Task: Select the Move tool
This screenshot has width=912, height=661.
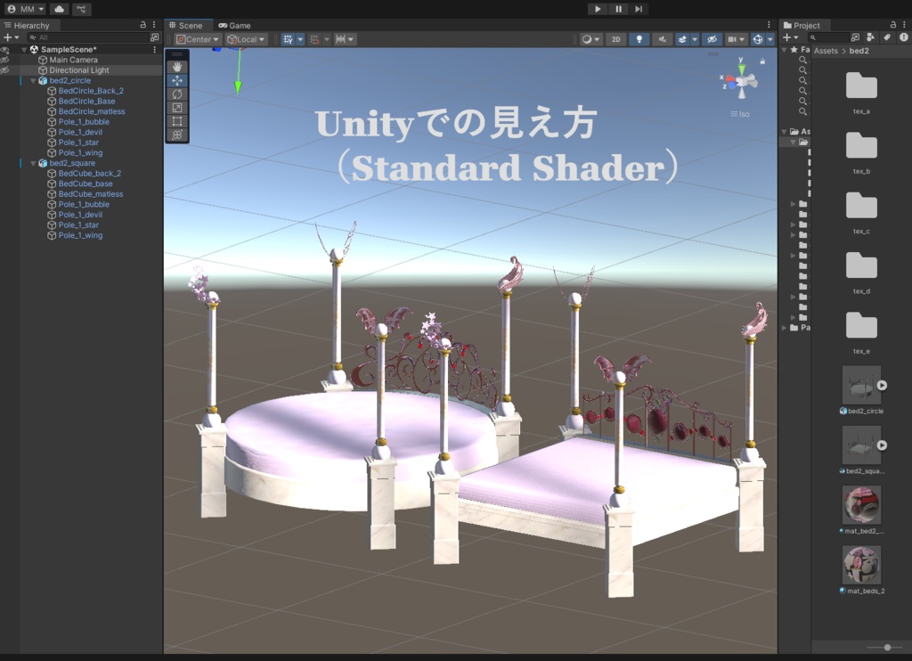Action: tap(177, 79)
